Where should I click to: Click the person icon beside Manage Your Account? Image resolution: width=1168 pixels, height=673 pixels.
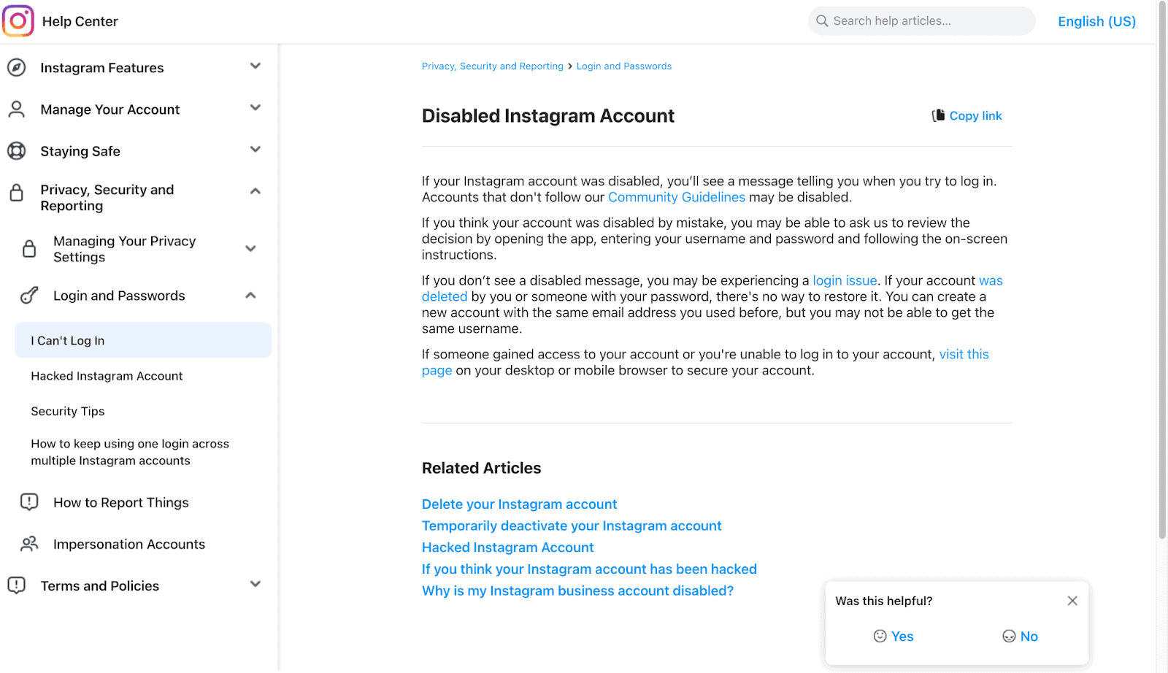(x=16, y=109)
